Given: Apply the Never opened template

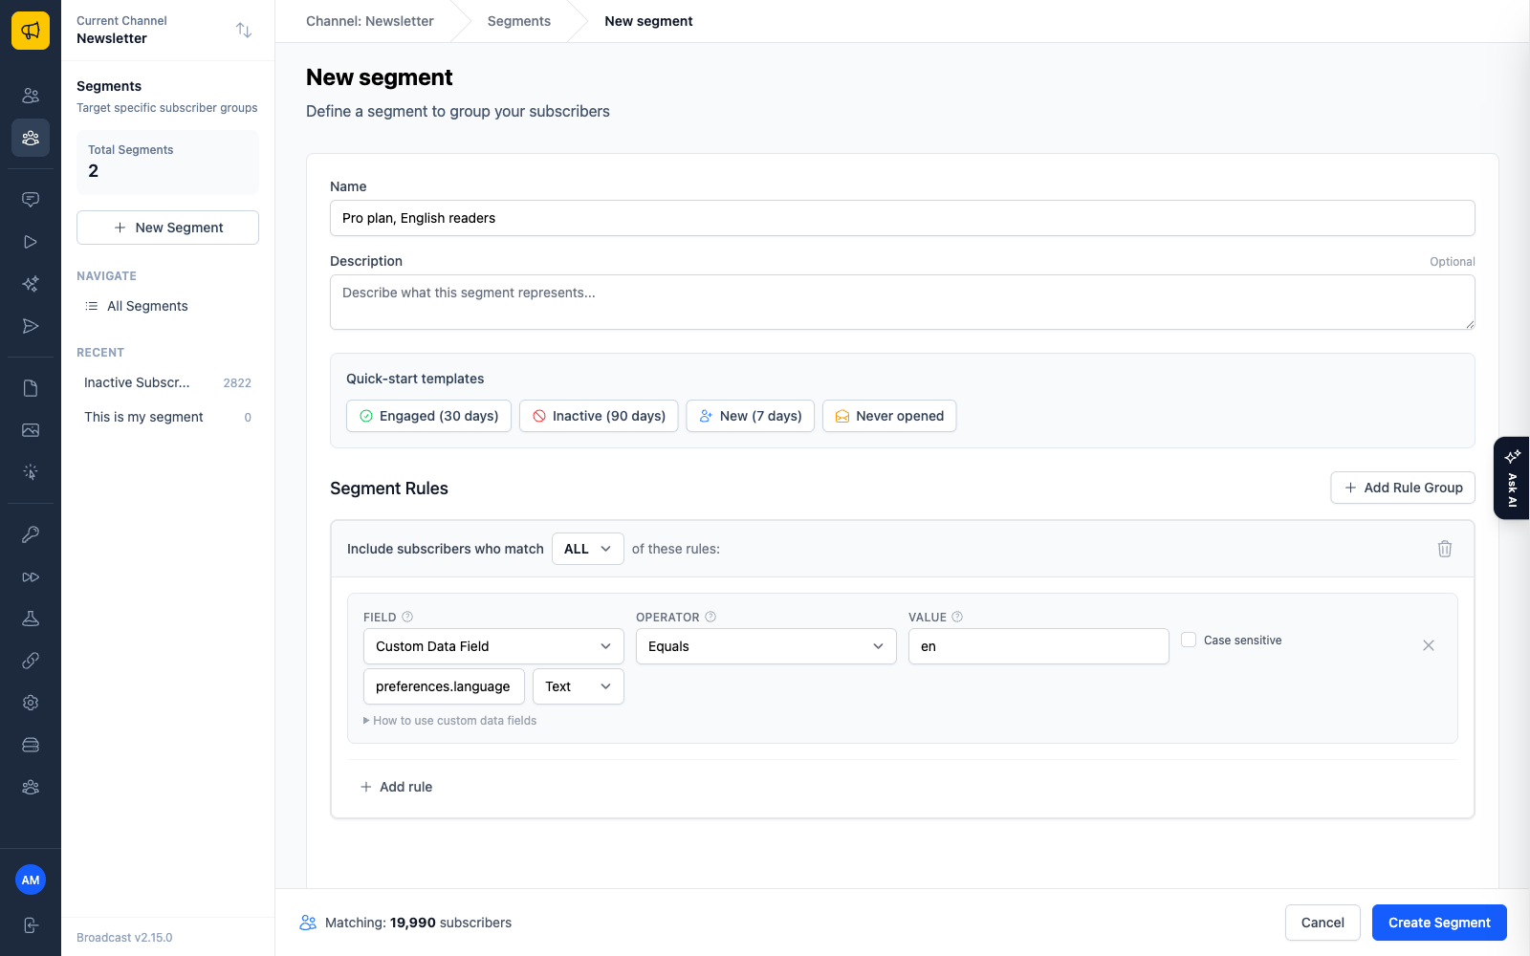Looking at the screenshot, I should click(x=889, y=416).
